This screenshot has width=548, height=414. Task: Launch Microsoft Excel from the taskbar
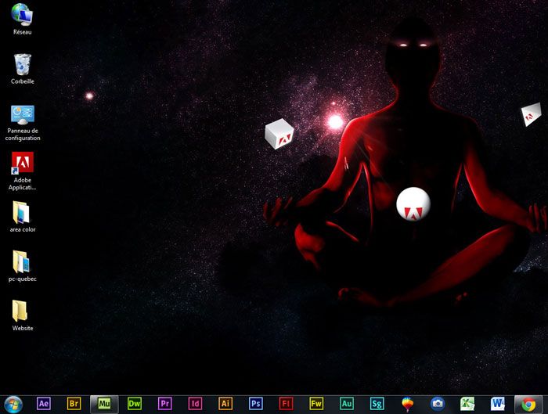(x=467, y=404)
